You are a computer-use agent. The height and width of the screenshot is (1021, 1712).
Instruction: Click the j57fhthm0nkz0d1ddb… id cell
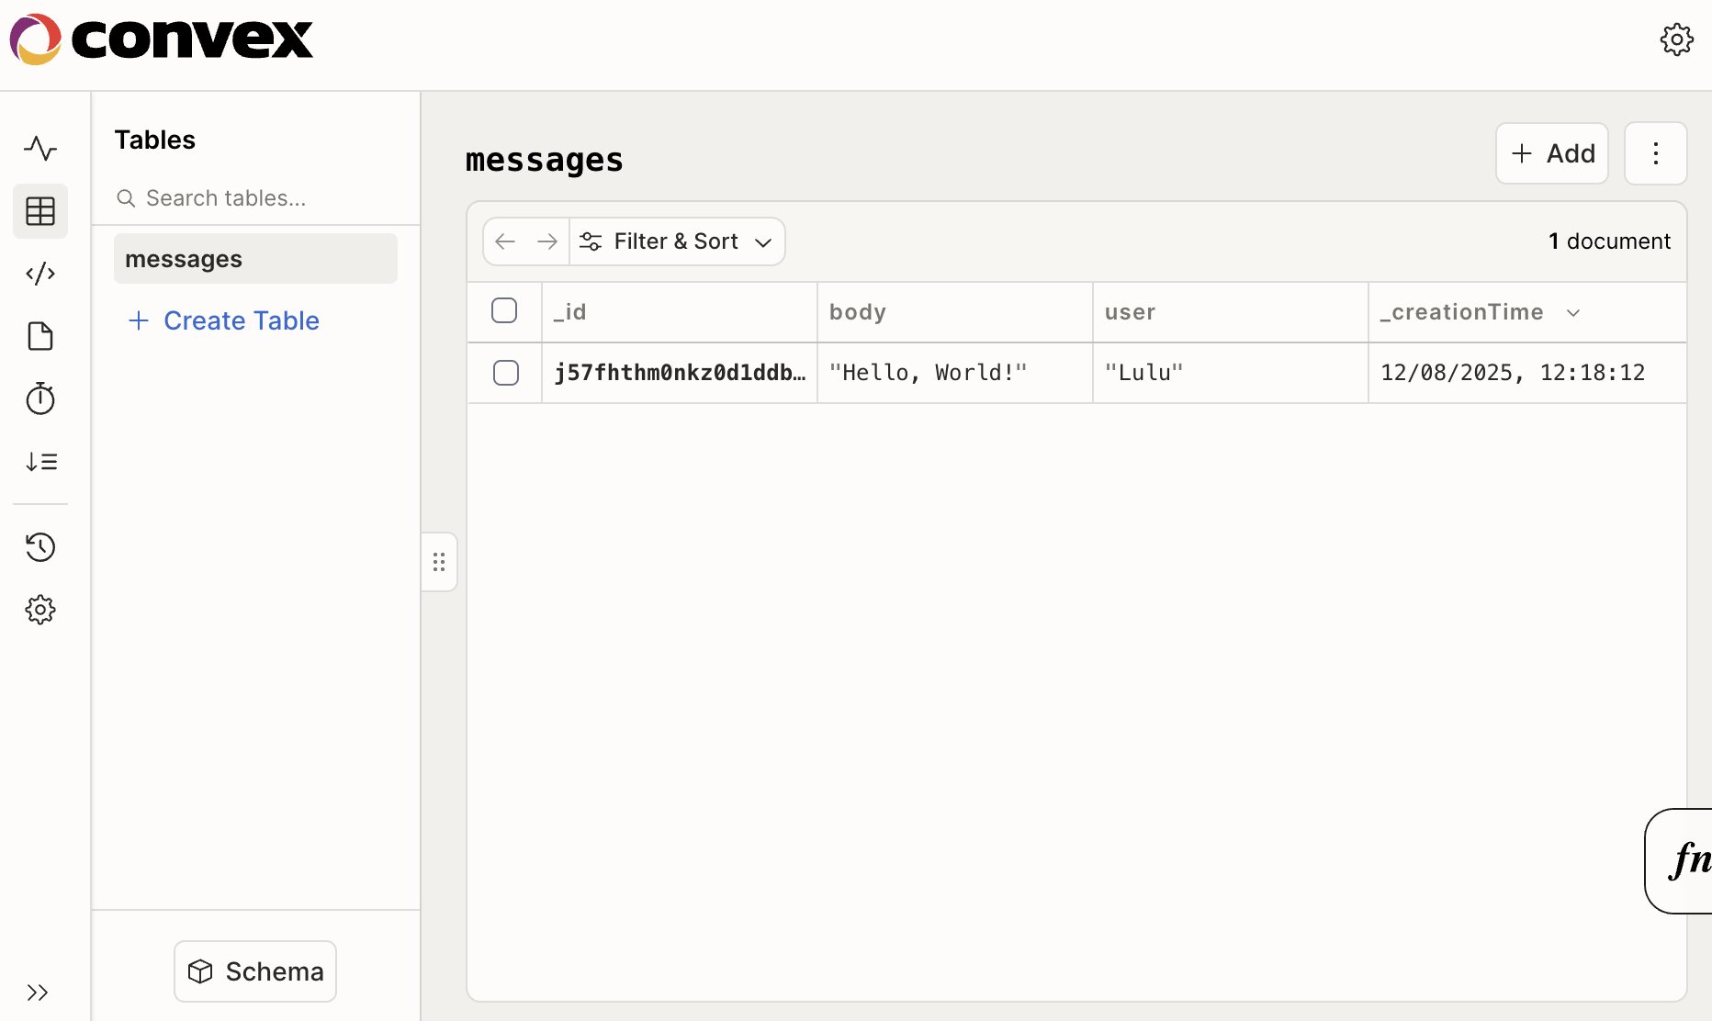[680, 373]
